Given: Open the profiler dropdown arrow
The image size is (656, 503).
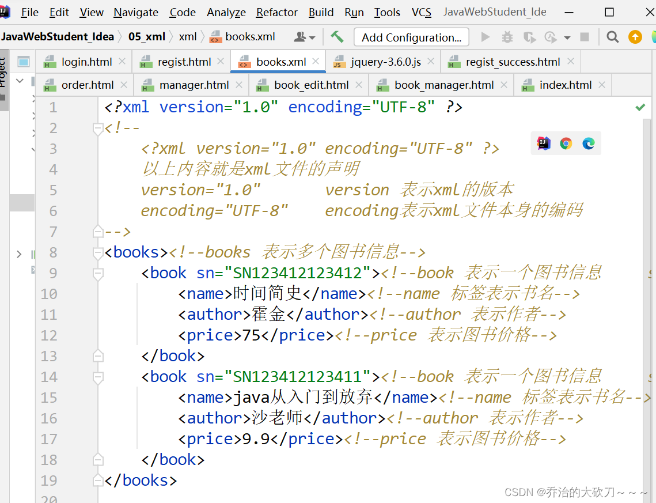Looking at the screenshot, I should coord(567,38).
